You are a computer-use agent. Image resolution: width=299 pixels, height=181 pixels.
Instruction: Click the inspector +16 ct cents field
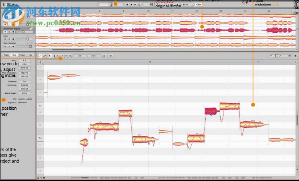point(24,64)
